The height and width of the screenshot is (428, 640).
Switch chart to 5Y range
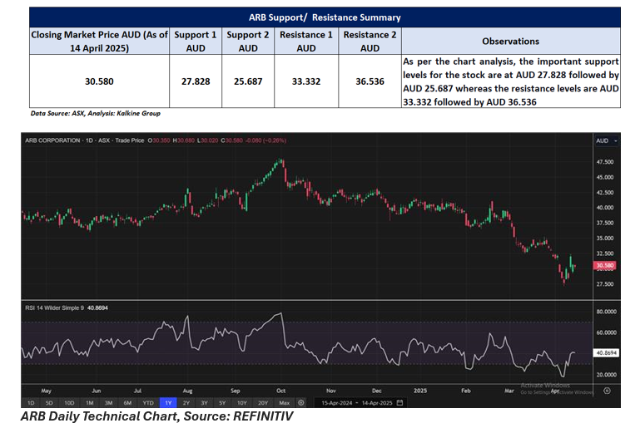pyautogui.click(x=222, y=403)
